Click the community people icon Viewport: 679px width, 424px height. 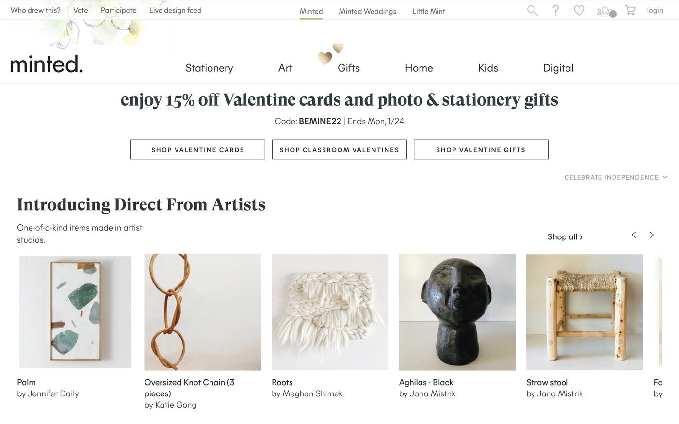tap(604, 11)
